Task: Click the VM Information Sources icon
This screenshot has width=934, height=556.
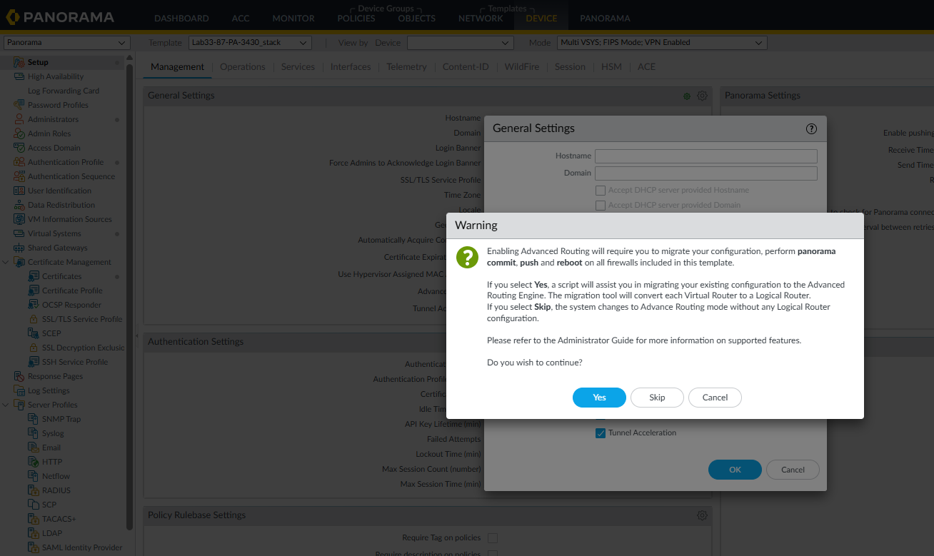Action: (x=19, y=219)
